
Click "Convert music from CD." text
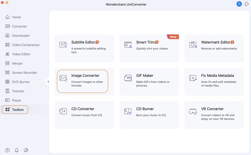87,115
